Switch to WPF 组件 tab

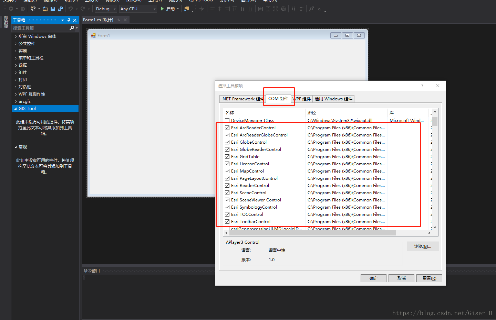(x=302, y=99)
